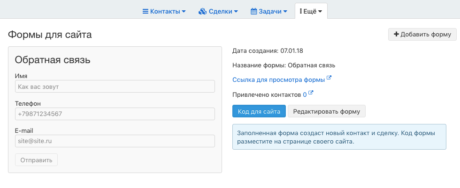Focus the Телефон input field
Image resolution: width=460 pixels, height=188 pixels.
[115, 114]
